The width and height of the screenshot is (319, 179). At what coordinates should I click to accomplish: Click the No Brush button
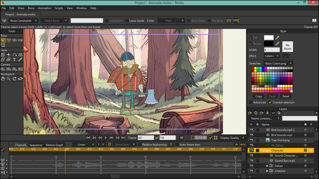[287, 47]
